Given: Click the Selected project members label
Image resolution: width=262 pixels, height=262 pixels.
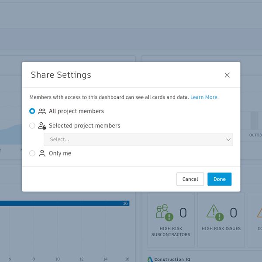Looking at the screenshot, I should (85, 126).
